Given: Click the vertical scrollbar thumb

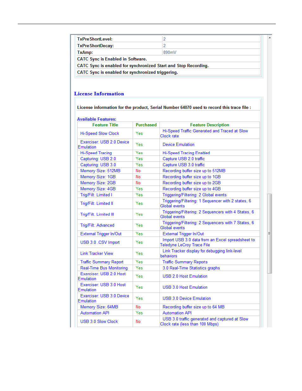Looking at the screenshot, I should tap(269, 233).
